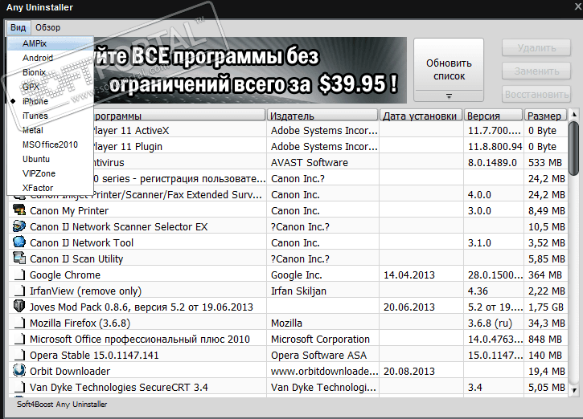Click the Canon IJ Scan Utility icon
This screenshot has width=583, height=419.
(19, 258)
